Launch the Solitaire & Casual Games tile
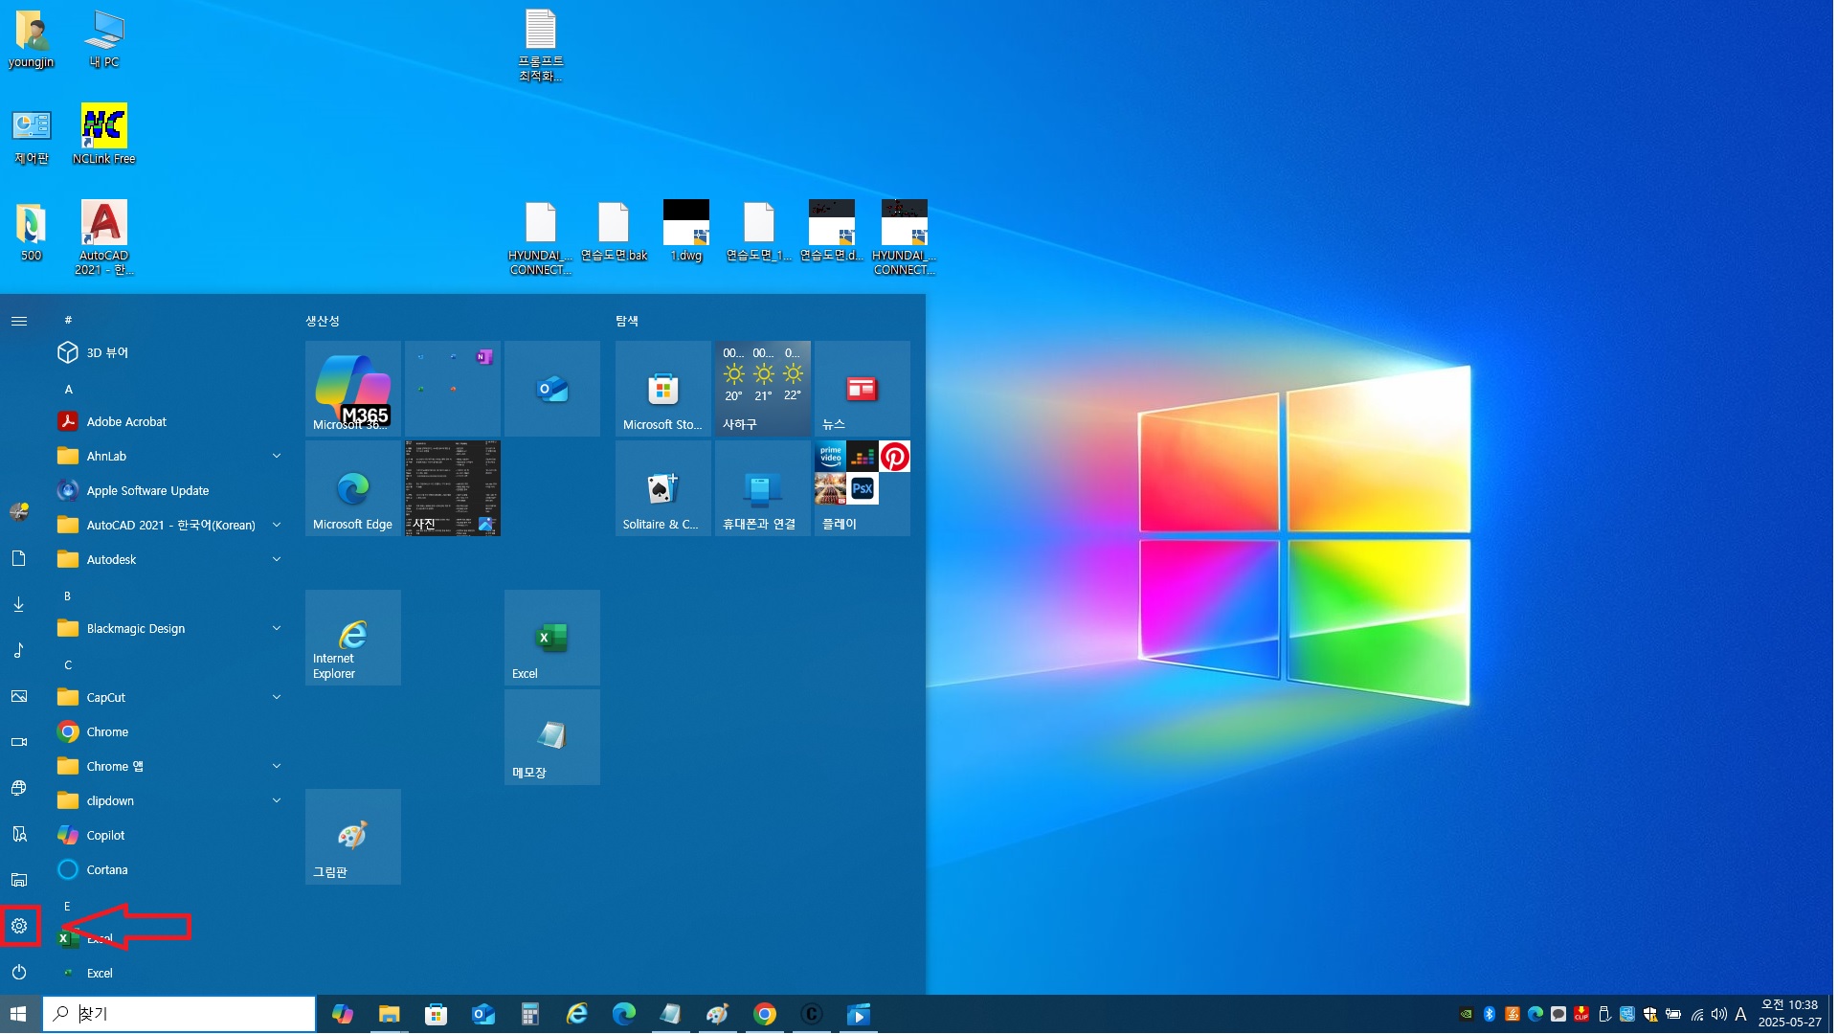 click(662, 488)
